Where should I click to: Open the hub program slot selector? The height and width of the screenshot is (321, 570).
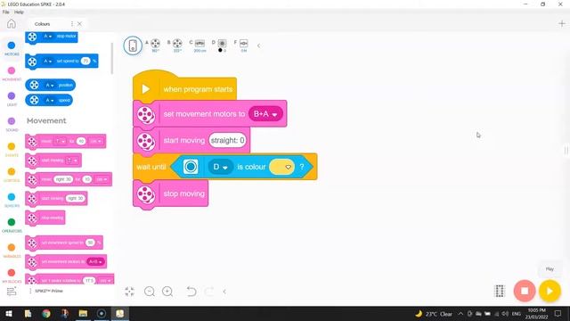[500, 292]
